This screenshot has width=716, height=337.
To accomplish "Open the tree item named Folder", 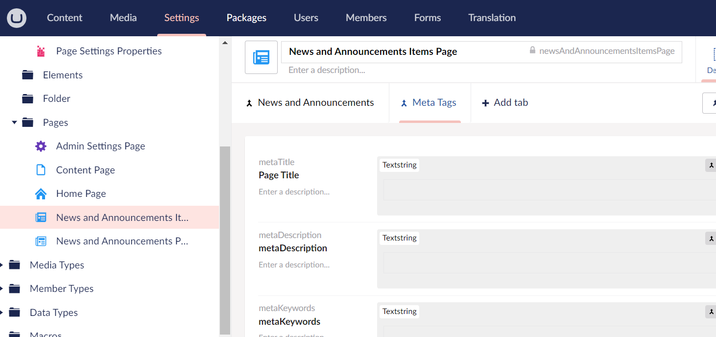I will click(57, 98).
